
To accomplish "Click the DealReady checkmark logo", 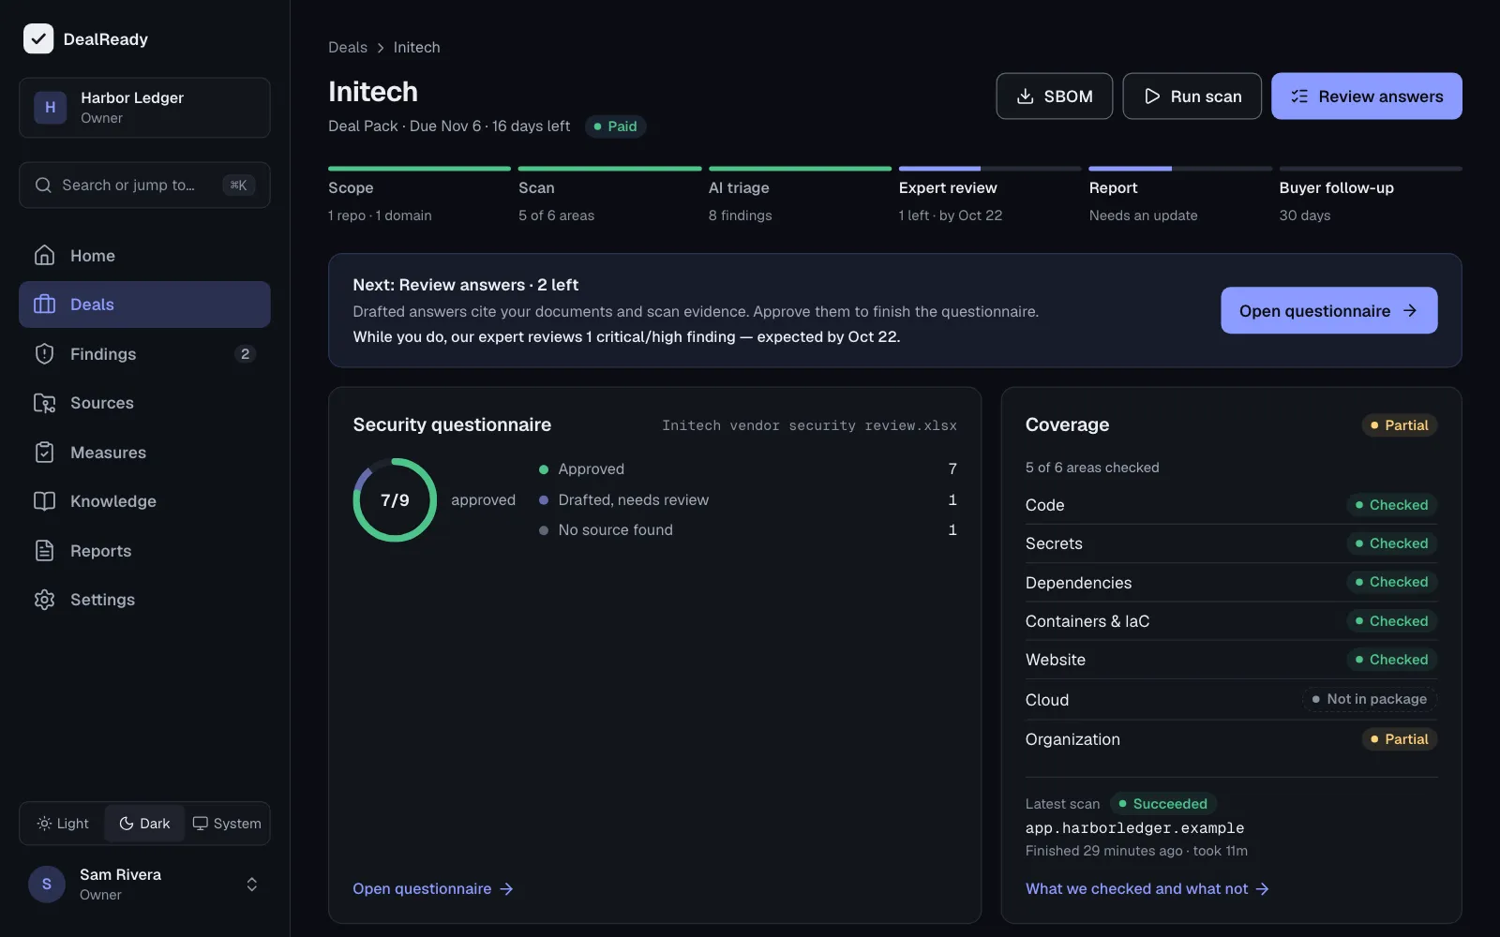I will 38,38.
